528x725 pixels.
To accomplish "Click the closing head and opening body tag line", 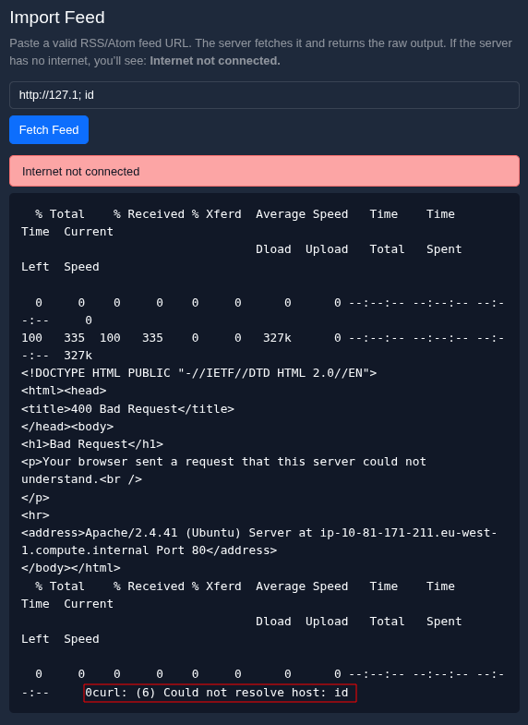I will pos(67,427).
